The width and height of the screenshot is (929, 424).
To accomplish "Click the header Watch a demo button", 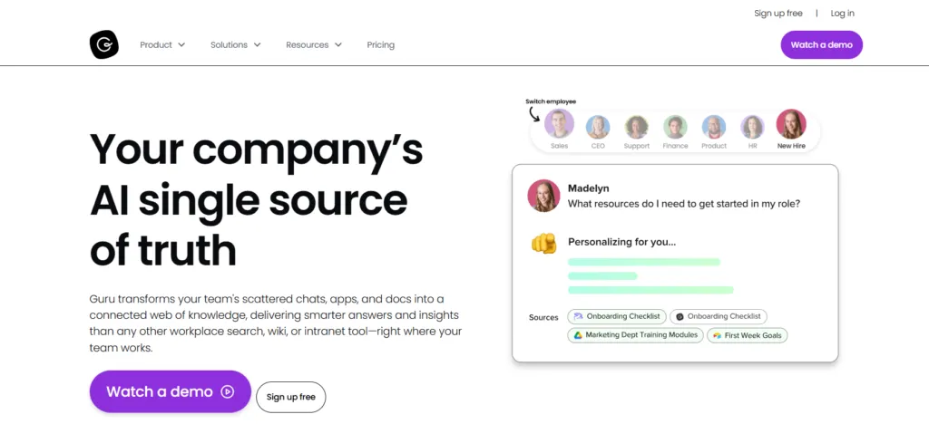I will click(x=821, y=45).
